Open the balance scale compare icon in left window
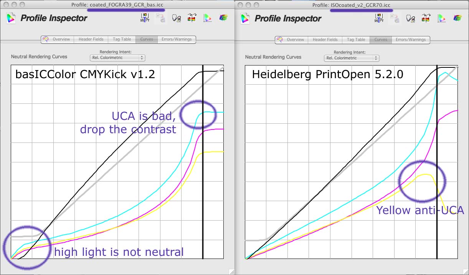The image size is (469, 275). [192, 18]
